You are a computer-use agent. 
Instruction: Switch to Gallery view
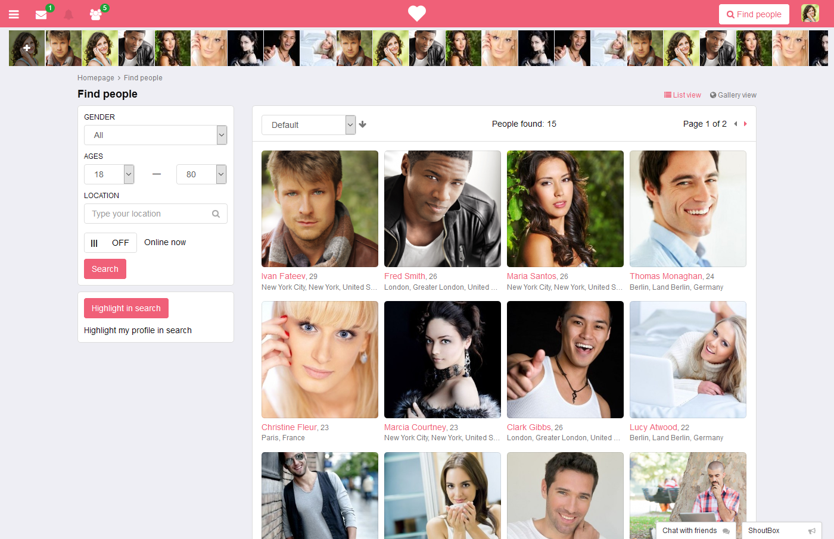click(733, 95)
